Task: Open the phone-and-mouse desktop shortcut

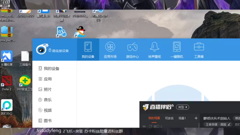Action: (61, 32)
